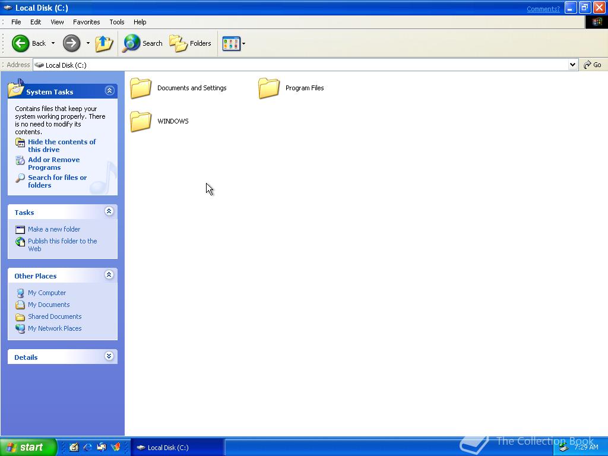
Task: Open the Forward history dropdown arrow
Action: [x=88, y=43]
